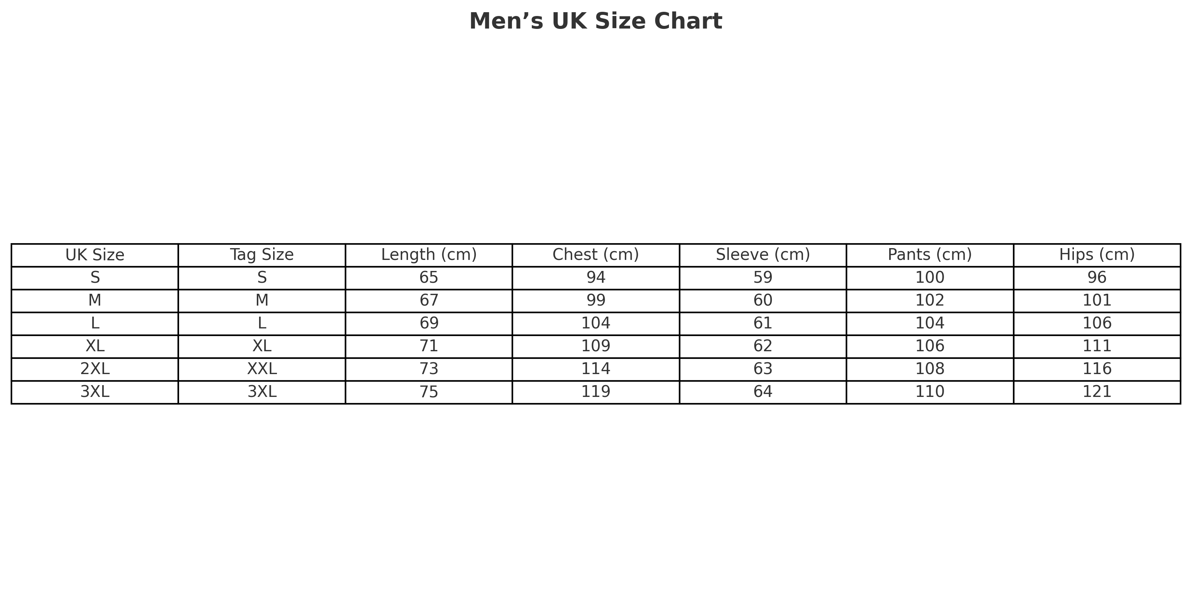Click the "Pants (cm)" column header
The width and height of the screenshot is (1192, 599).
[930, 255]
